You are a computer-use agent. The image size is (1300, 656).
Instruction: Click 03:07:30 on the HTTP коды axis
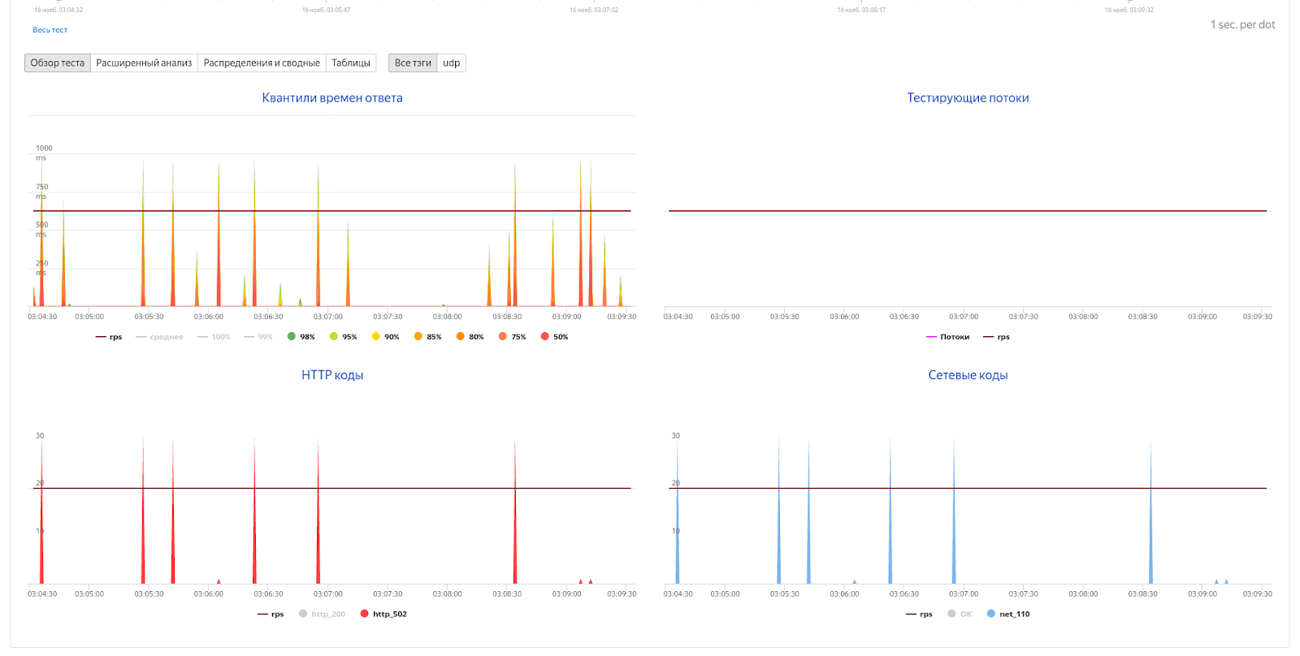pyautogui.click(x=388, y=594)
